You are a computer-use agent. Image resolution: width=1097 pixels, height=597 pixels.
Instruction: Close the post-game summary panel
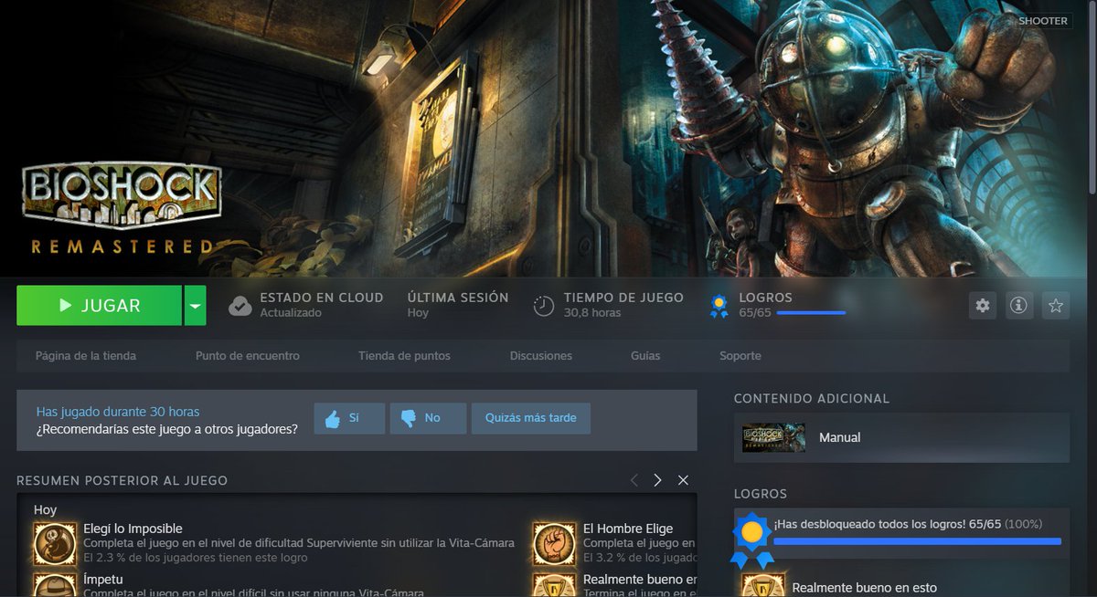coord(683,480)
